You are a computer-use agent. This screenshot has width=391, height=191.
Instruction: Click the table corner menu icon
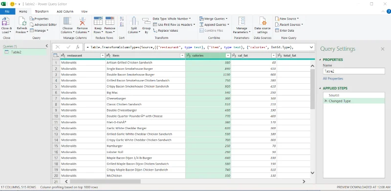pos(56,56)
